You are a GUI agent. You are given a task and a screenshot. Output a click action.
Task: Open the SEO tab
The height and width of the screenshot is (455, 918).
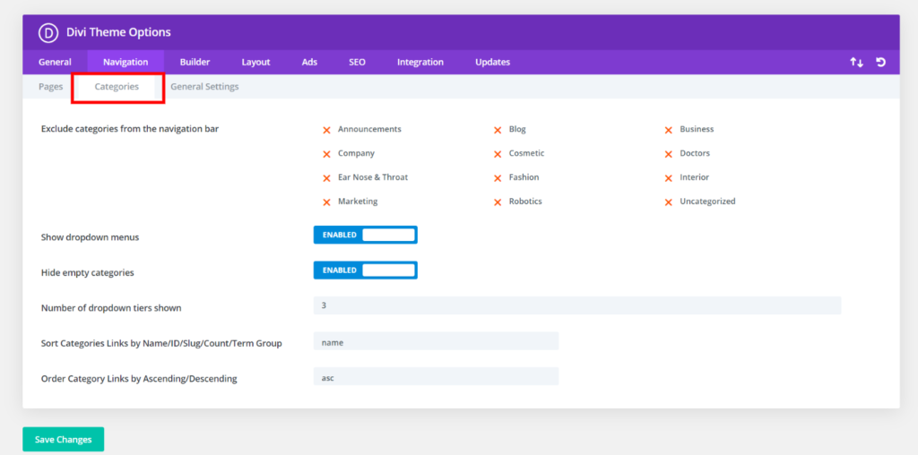point(357,62)
